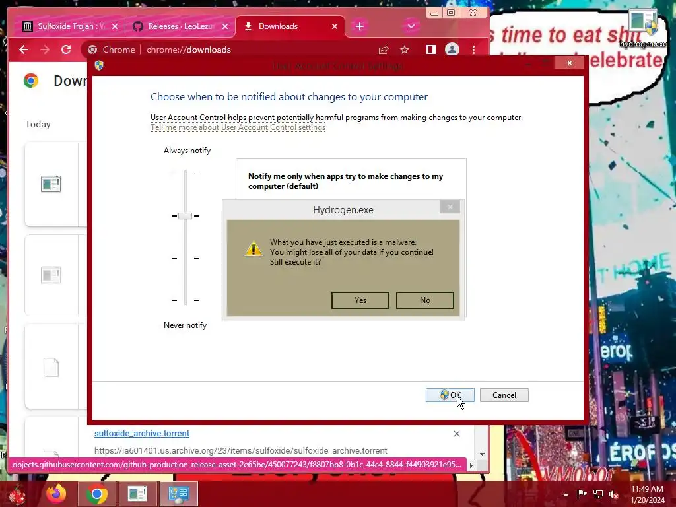Close the Releases GitHub tab
The width and height of the screenshot is (676, 507).
click(225, 26)
